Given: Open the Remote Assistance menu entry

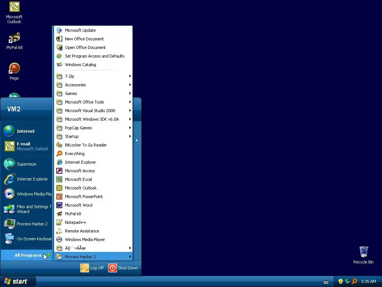Looking at the screenshot, I should [93, 231].
